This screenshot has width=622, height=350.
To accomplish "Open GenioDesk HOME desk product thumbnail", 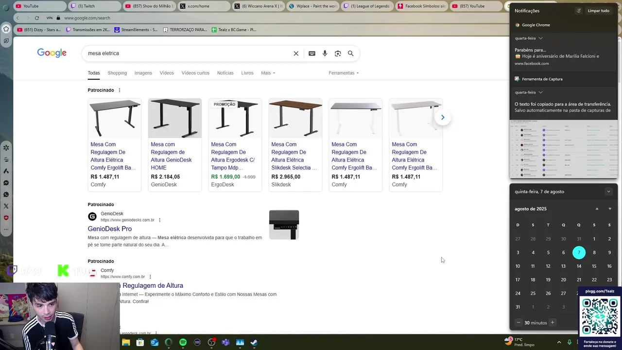I will pos(174,118).
